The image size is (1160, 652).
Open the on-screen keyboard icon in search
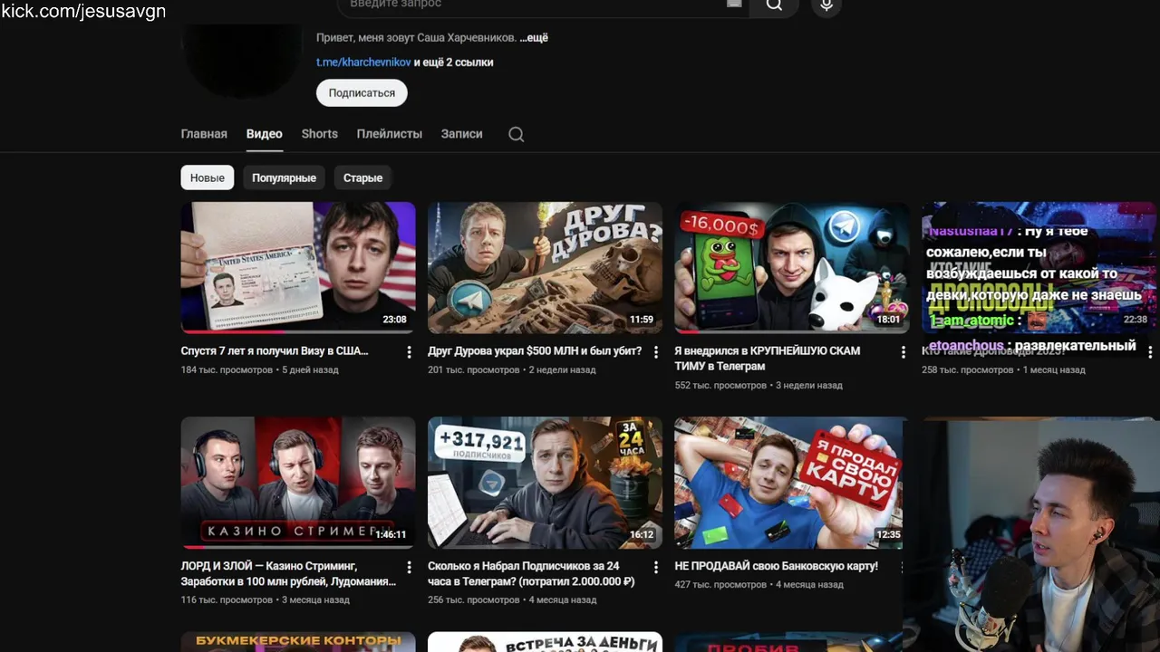[734, 4]
